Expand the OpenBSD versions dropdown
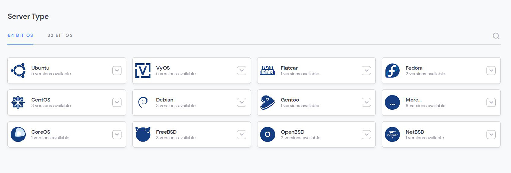 pos(366,135)
